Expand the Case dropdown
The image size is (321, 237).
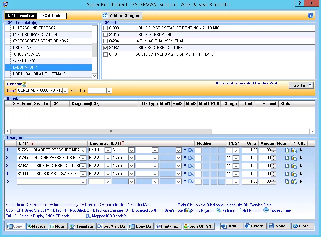pyautogui.click(x=65, y=91)
